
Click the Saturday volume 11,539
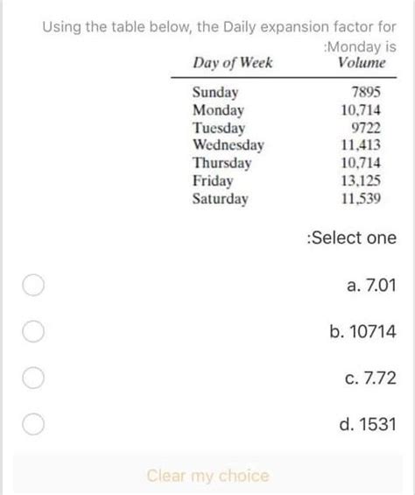coord(361,199)
